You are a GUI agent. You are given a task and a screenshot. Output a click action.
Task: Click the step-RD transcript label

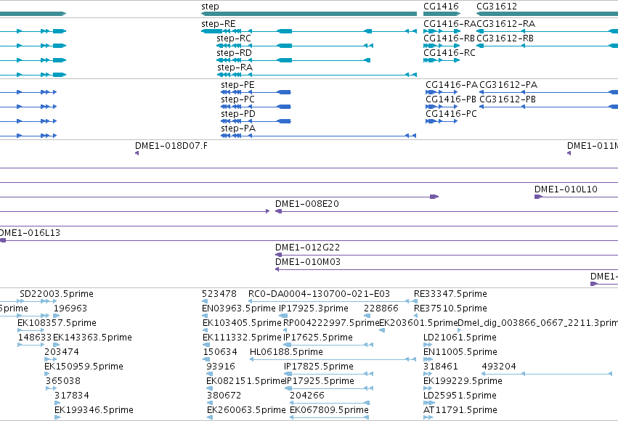[x=234, y=53]
